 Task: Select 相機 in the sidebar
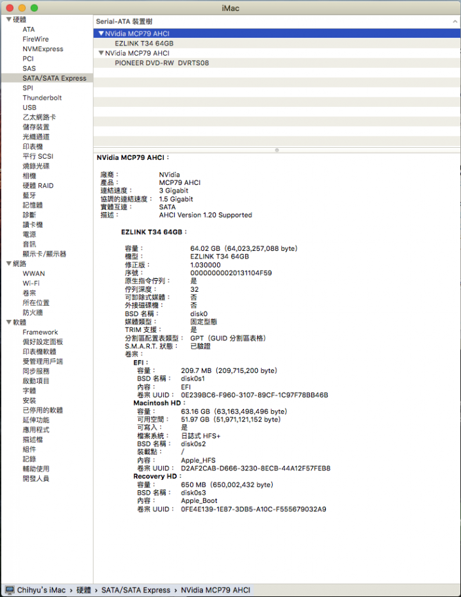point(29,176)
